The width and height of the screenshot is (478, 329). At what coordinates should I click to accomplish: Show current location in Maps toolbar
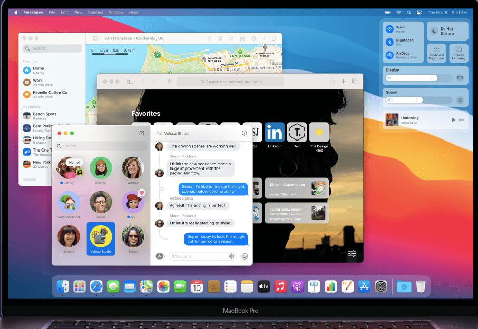[209, 38]
